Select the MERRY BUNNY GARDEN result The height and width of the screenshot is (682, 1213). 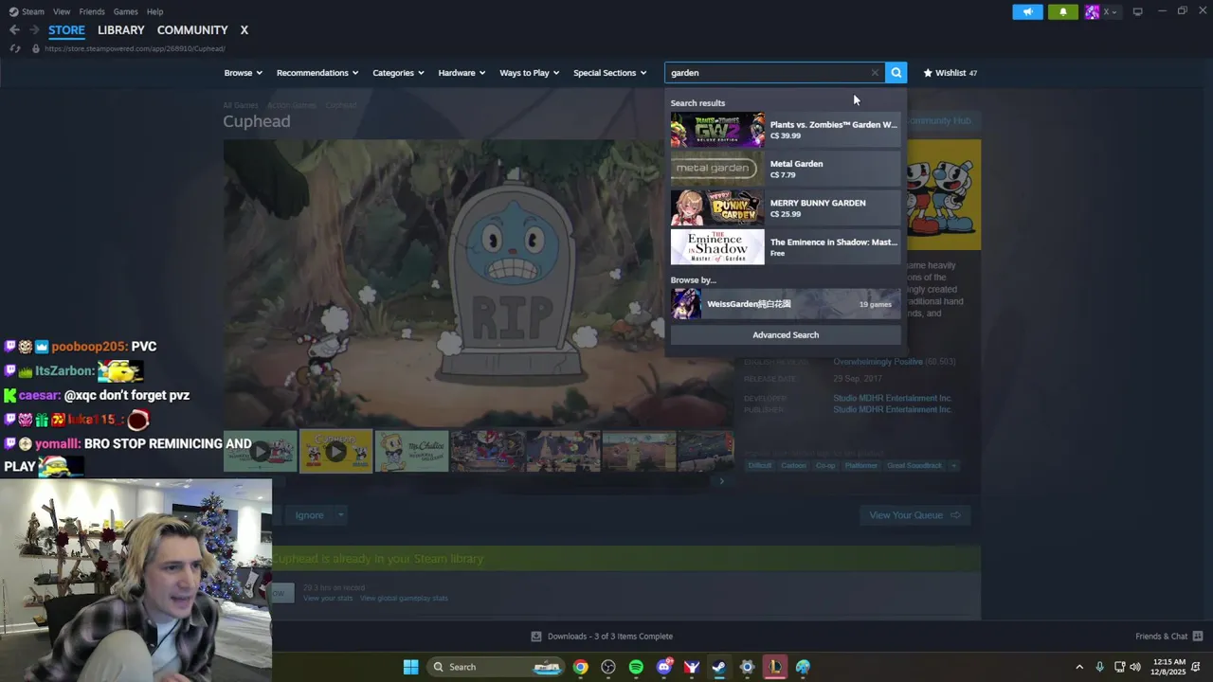(x=786, y=207)
